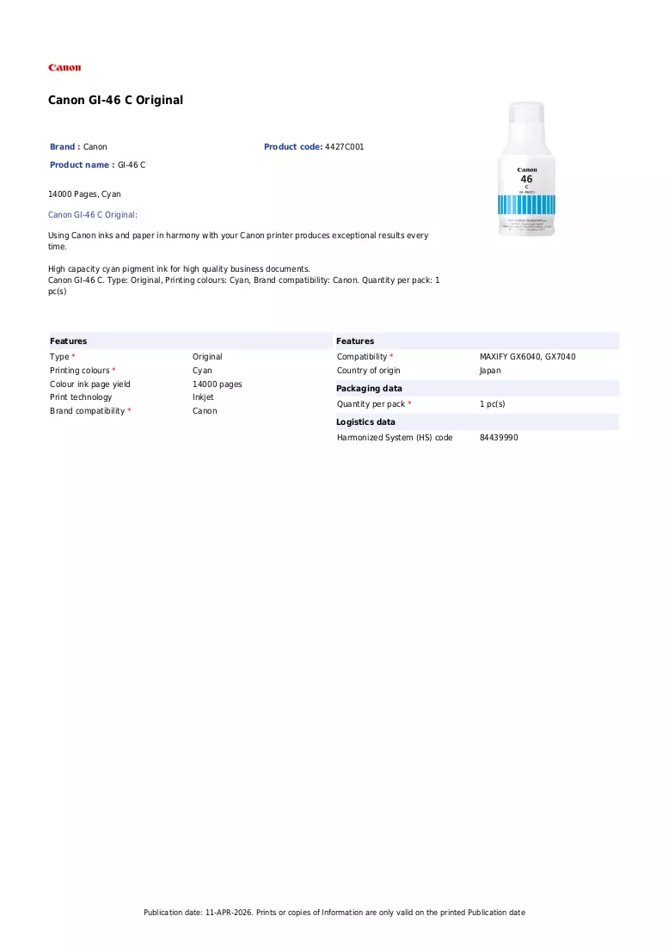
Task: Click MAXIFY GX6040, GX7040 compatibility value
Action: click(x=528, y=357)
